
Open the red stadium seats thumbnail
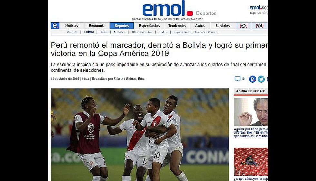point(251,161)
